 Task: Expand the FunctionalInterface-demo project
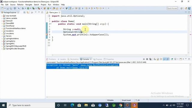pyautogui.click(x=2, y=28)
